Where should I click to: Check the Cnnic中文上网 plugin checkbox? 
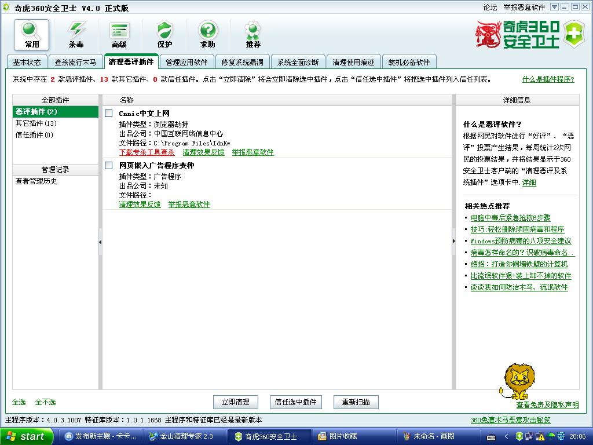[x=108, y=113]
